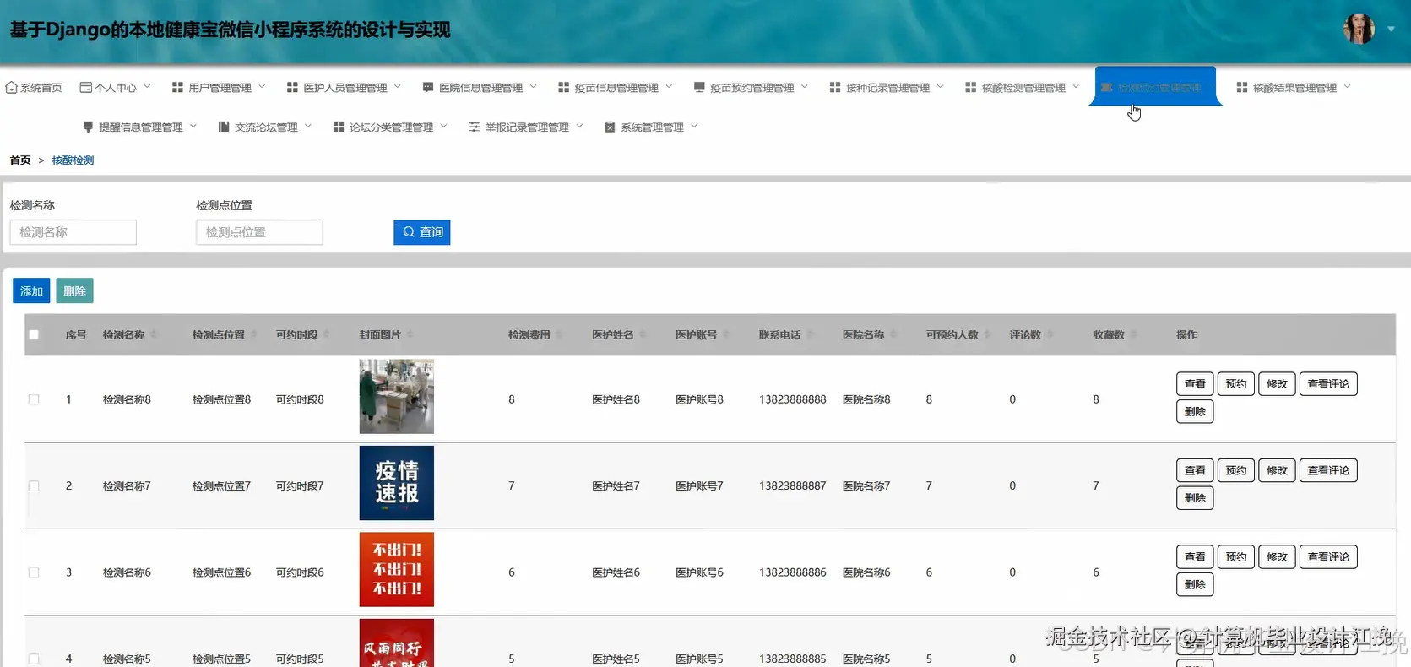Expand the 核酸检测管理管理 menu chevron

tap(1076, 87)
